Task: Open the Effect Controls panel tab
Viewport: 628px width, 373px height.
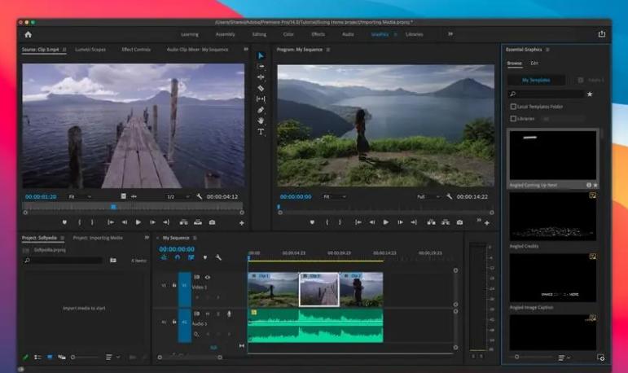Action: tap(135, 50)
